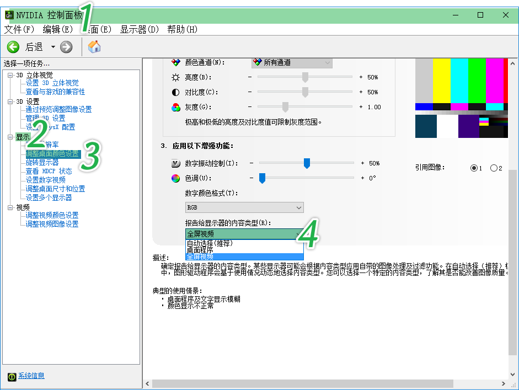Open the 帮助(H) menu
The height and width of the screenshot is (390, 519).
pyautogui.click(x=182, y=29)
